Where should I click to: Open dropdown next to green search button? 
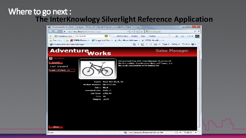[110, 36]
